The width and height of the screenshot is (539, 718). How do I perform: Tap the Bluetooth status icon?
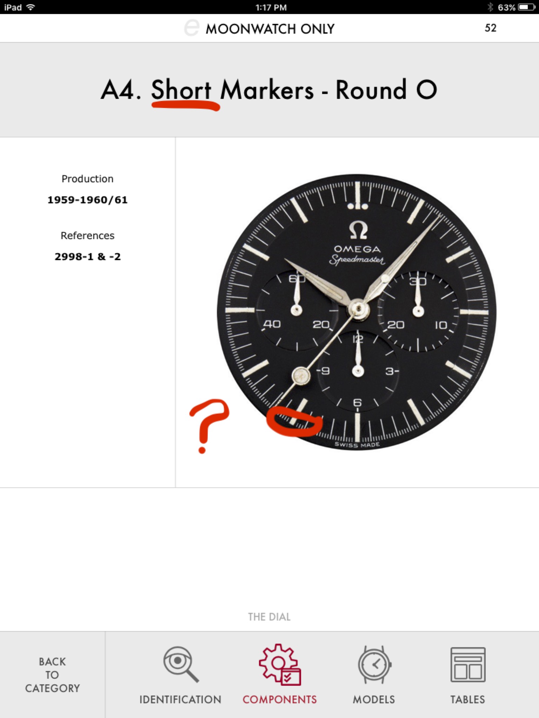point(490,7)
